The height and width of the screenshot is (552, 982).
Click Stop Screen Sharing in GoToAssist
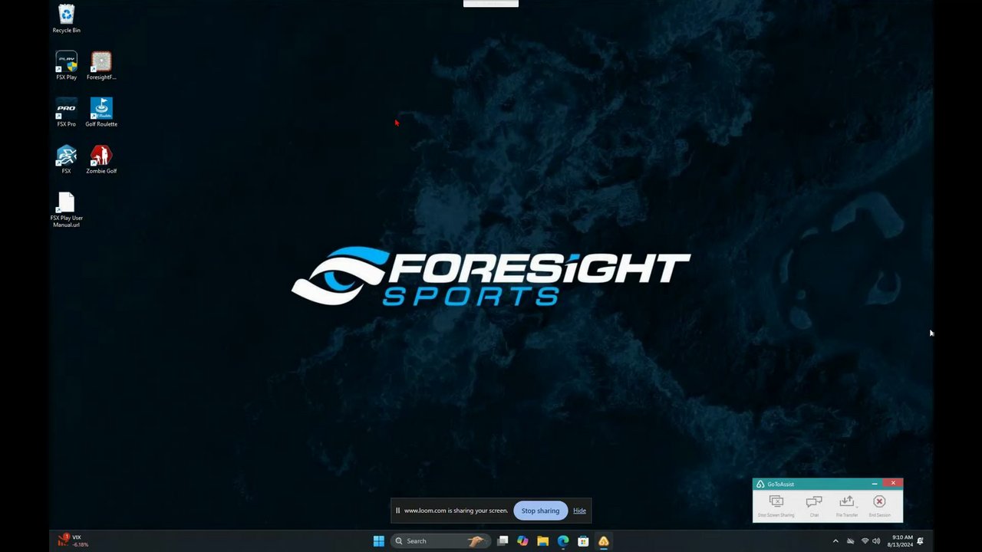[x=776, y=505]
